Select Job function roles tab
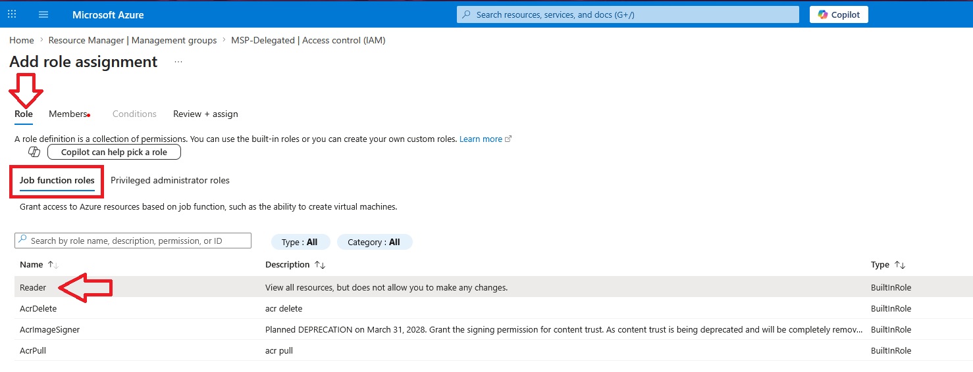 coord(57,180)
